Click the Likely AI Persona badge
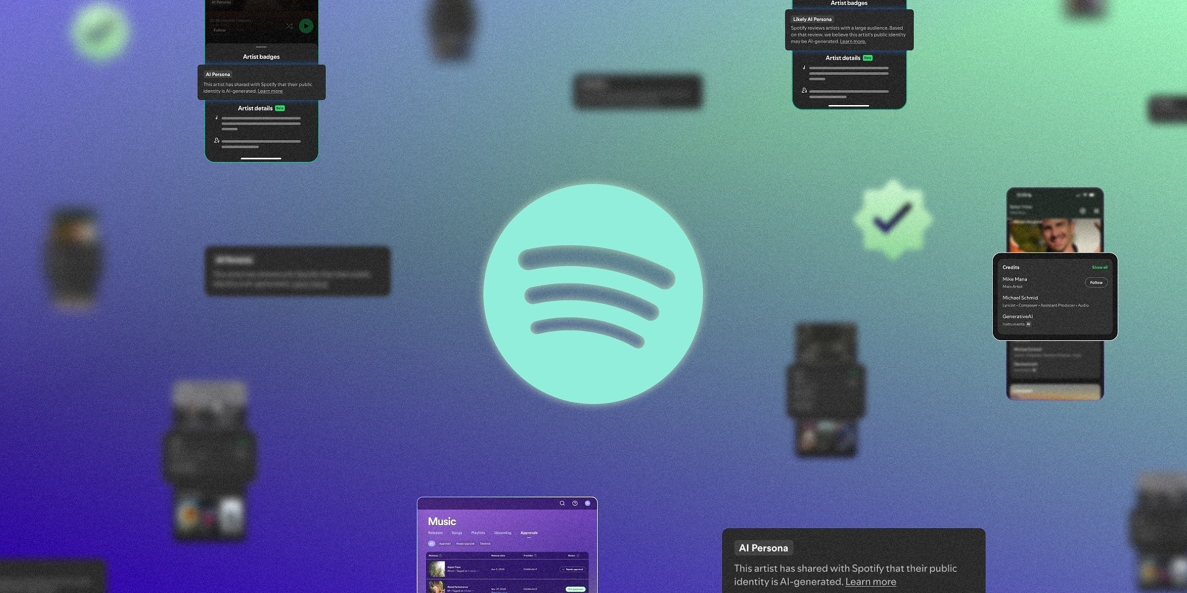The image size is (1187, 593). point(812,19)
